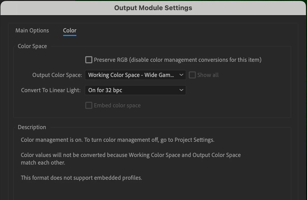Toggle the Embed color space checkbox
Image resolution: width=307 pixels, height=200 pixels.
89,106
